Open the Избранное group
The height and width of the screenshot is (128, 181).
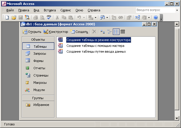point(38,105)
